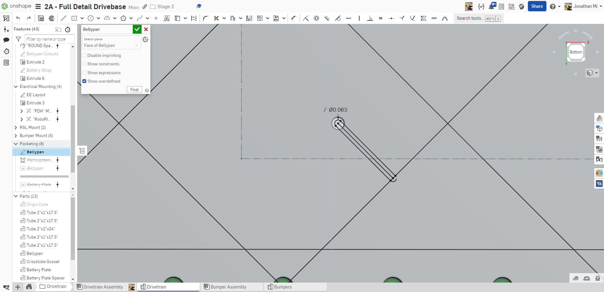Apply the Perpendicular constraint tool
Screen dimensions: 604x292
[370, 18]
